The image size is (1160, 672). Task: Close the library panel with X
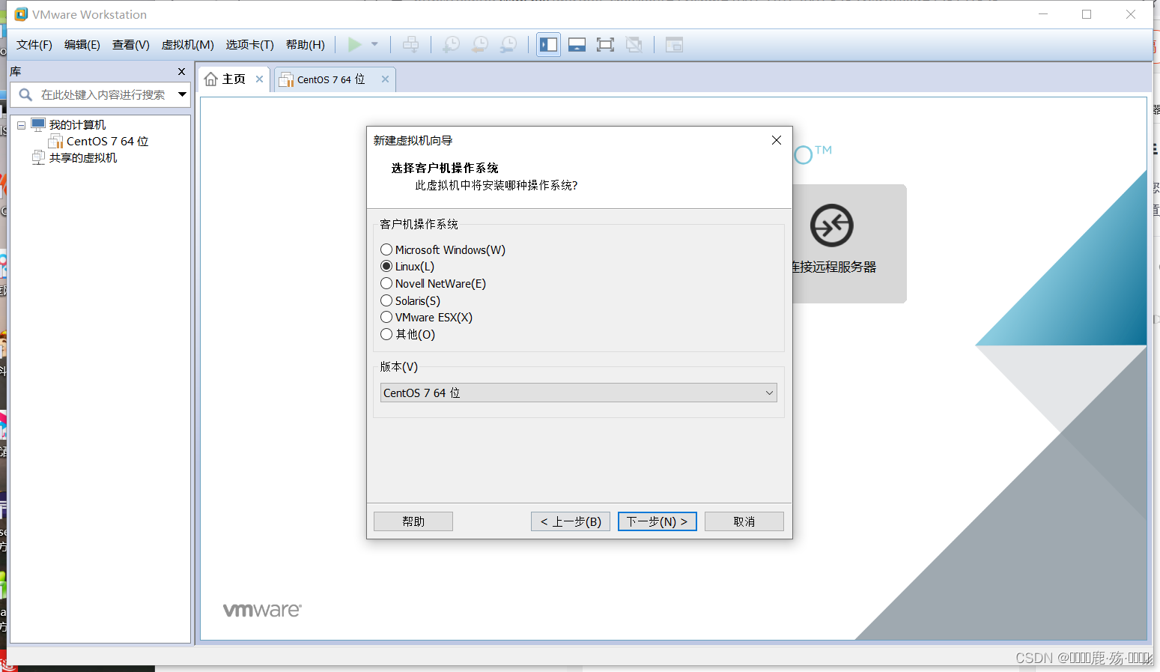click(x=181, y=71)
